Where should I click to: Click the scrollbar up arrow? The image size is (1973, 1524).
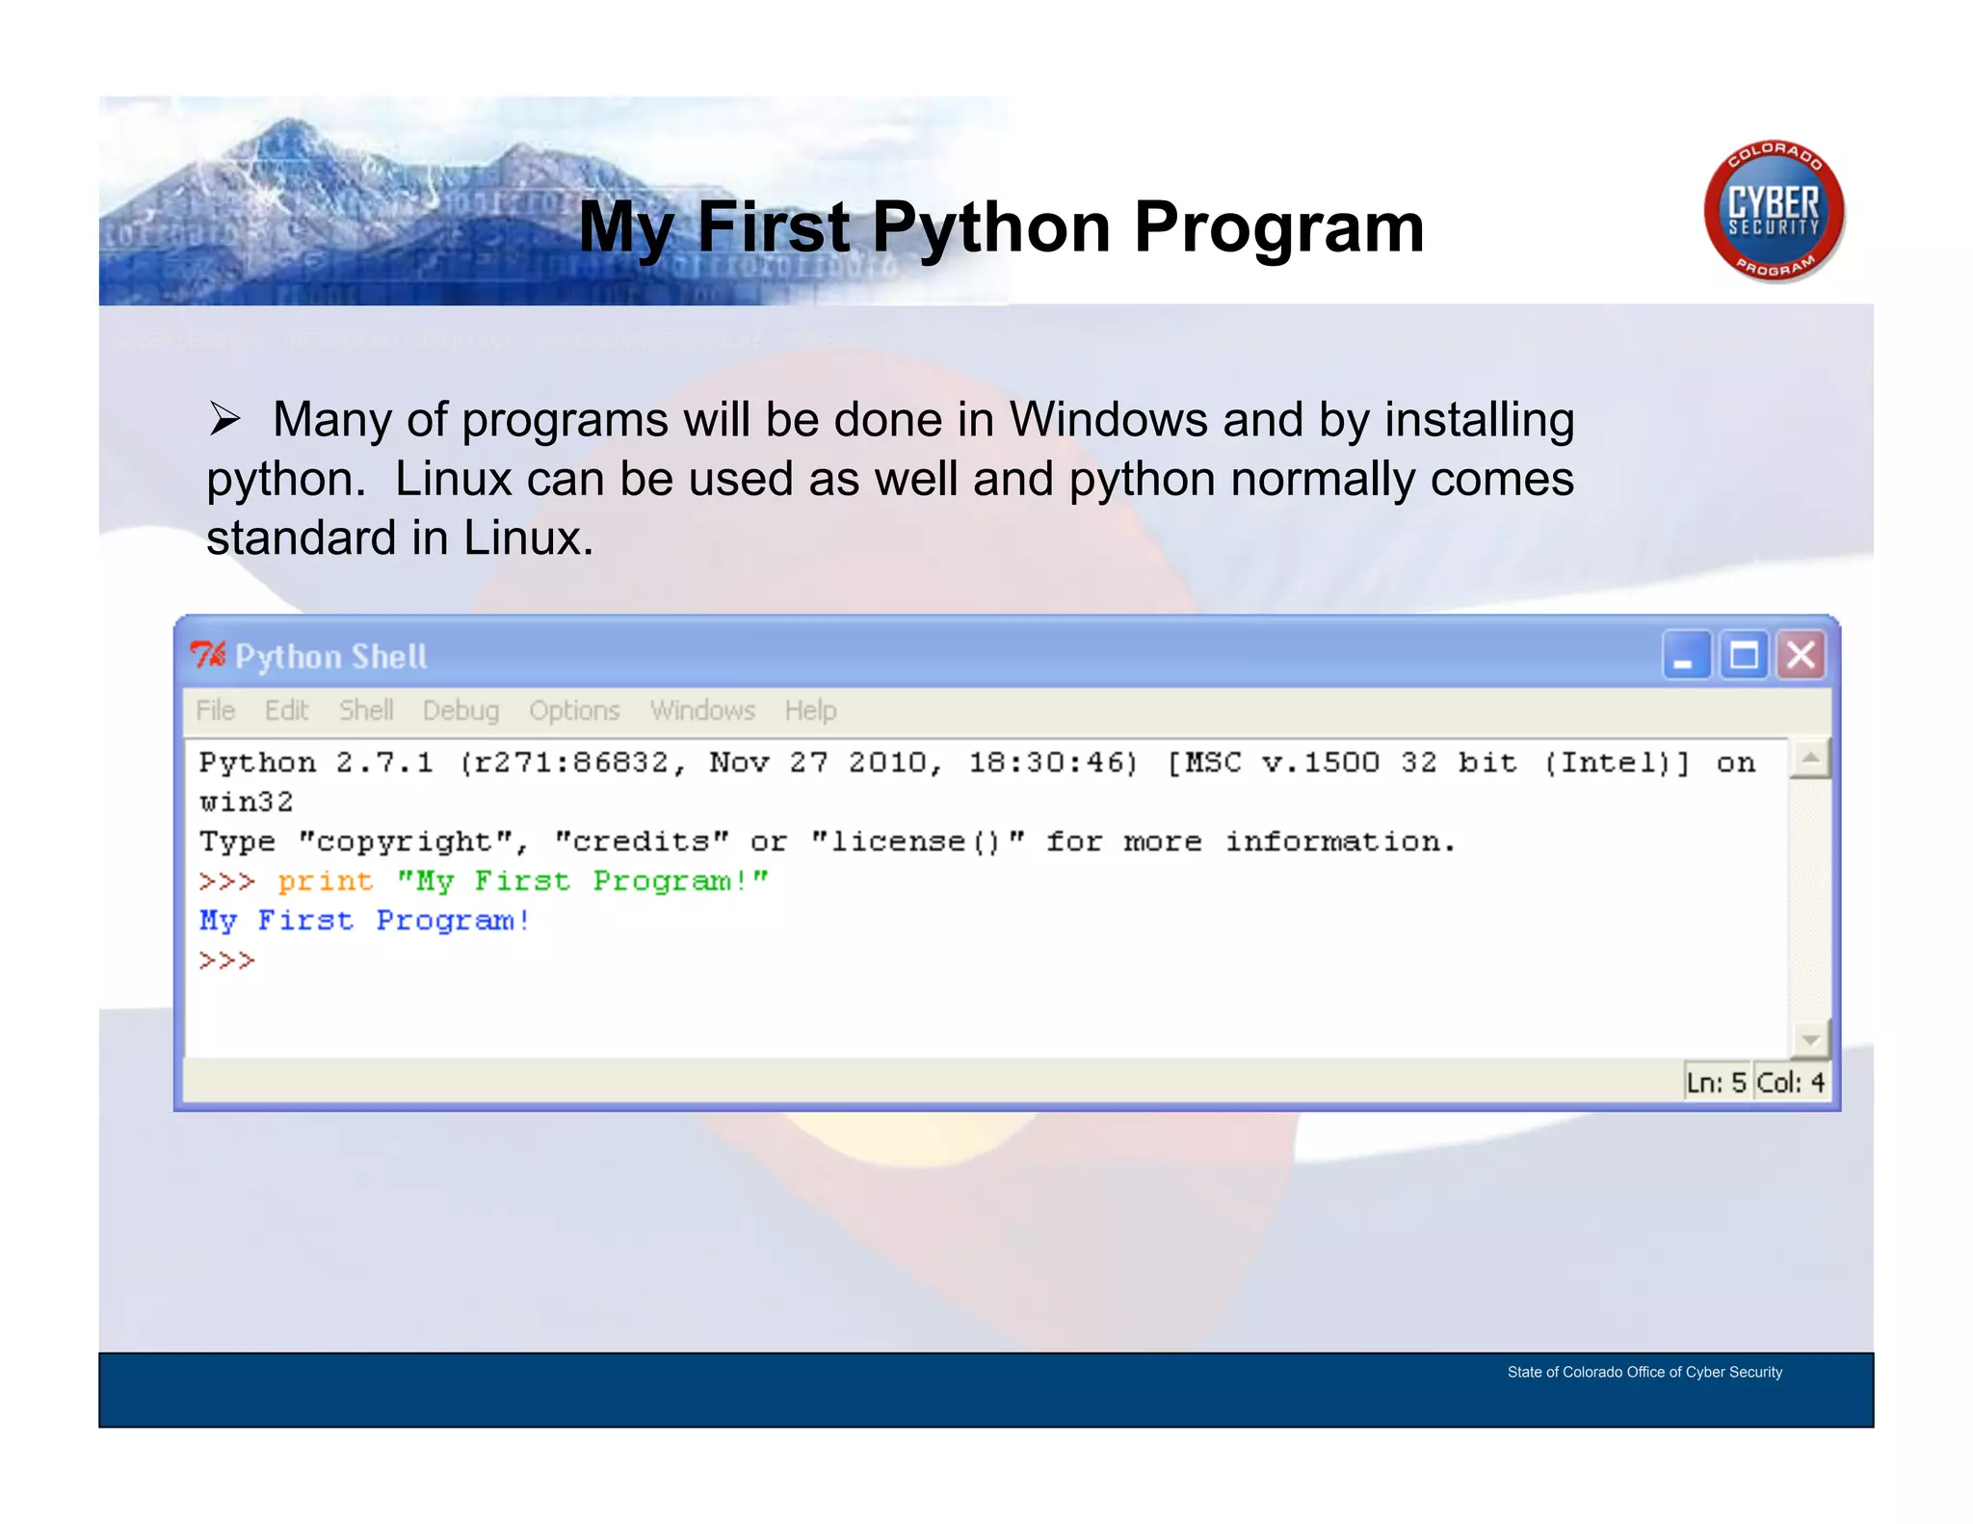pos(1810,759)
